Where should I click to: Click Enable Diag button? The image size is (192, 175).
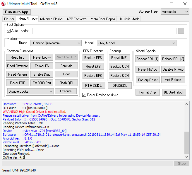42,74
